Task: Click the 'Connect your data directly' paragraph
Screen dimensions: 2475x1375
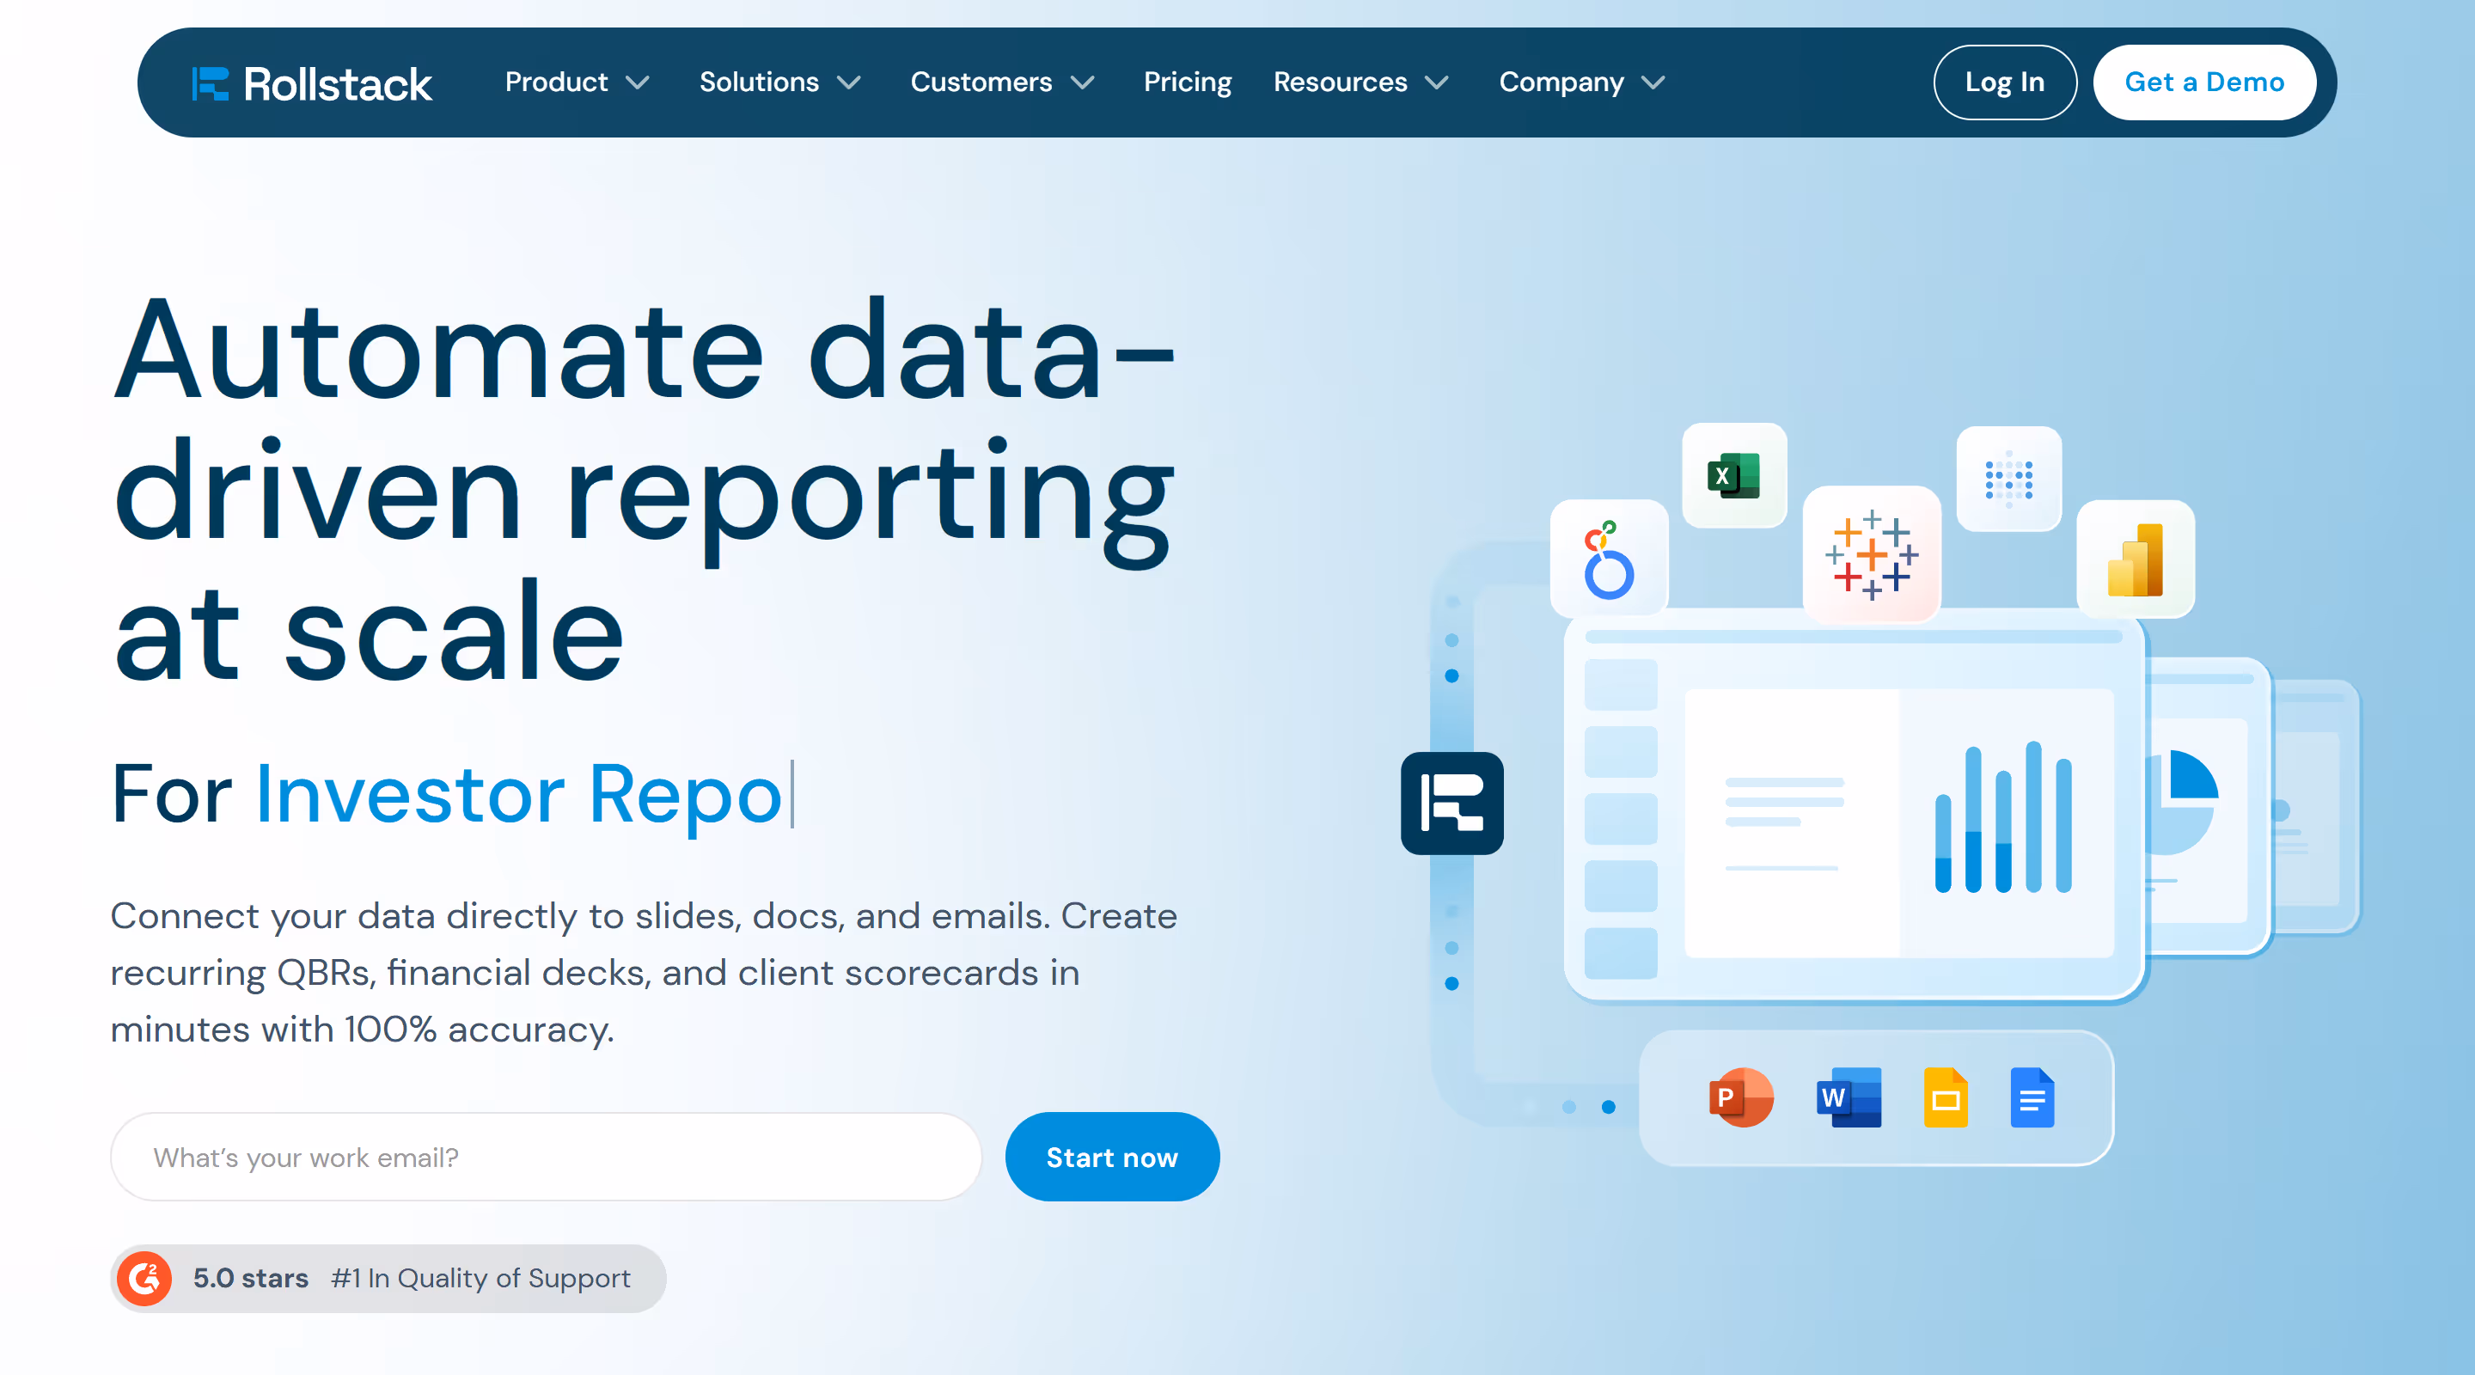Action: pyautogui.click(x=644, y=973)
